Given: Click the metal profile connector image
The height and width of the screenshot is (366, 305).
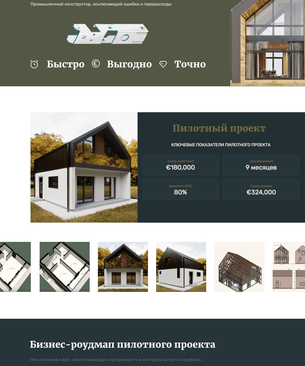Looking at the screenshot, I should (x=107, y=34).
